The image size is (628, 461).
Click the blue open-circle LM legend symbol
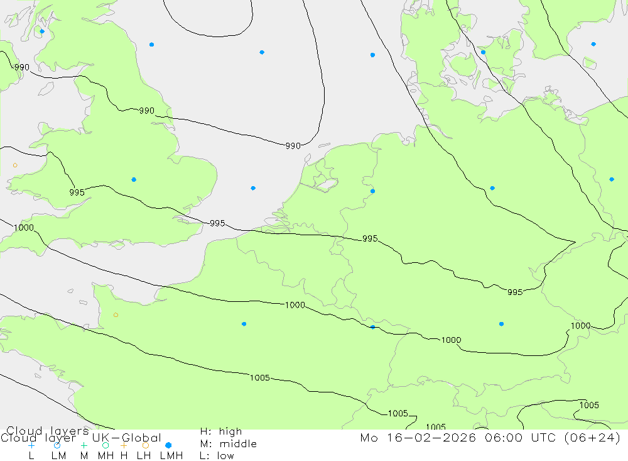(x=57, y=445)
